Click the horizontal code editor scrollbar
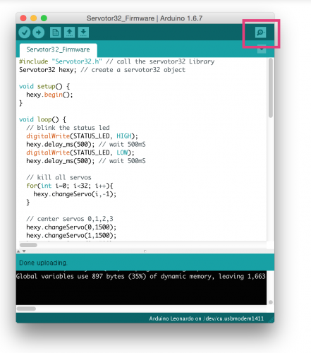 click(28, 245)
